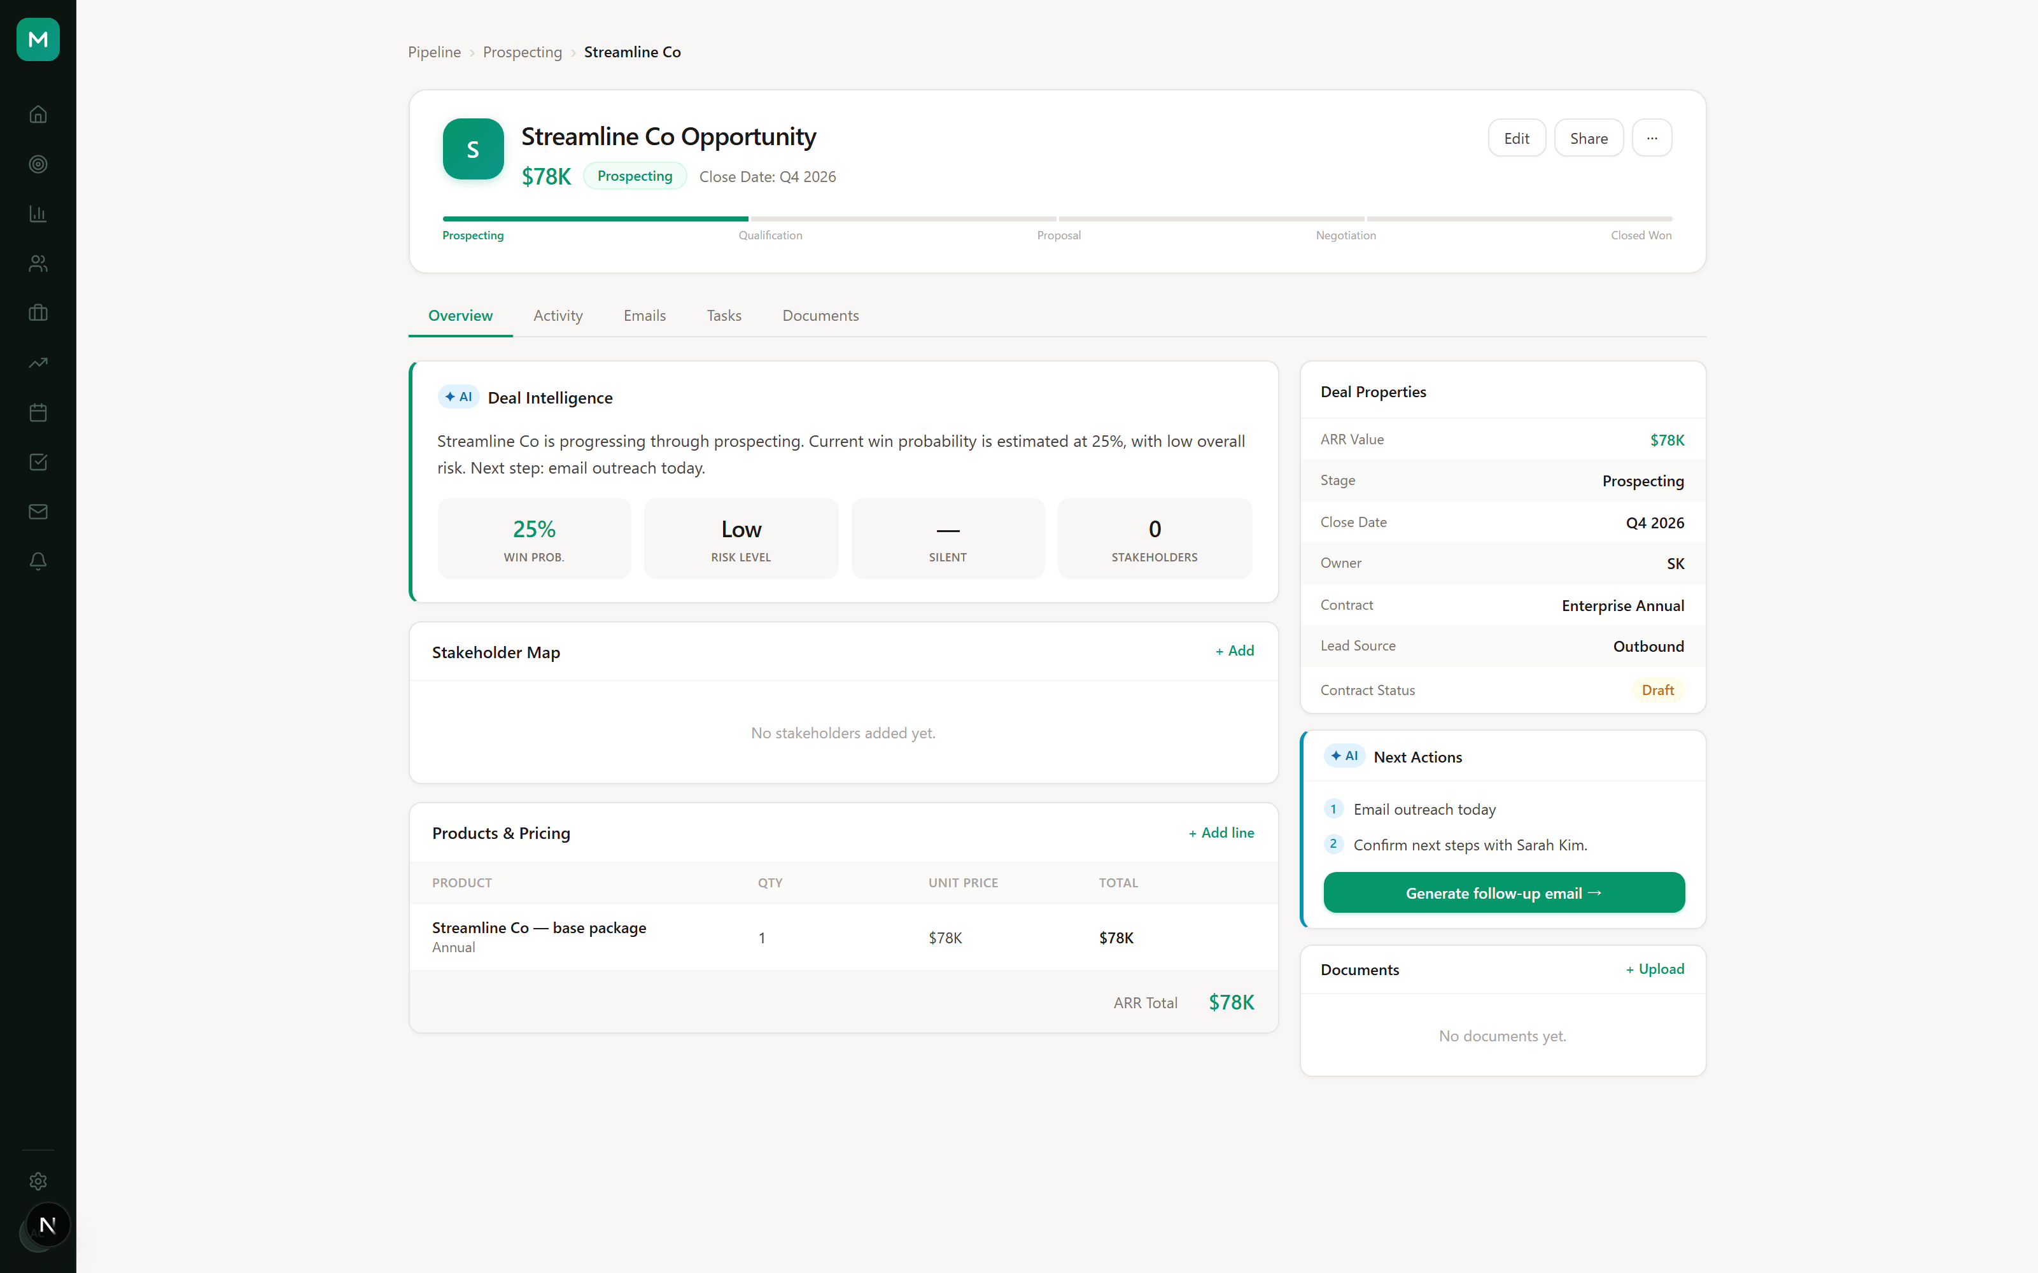The image size is (2038, 1273).
Task: Click the 25% Win Prob. card
Action: (x=535, y=538)
